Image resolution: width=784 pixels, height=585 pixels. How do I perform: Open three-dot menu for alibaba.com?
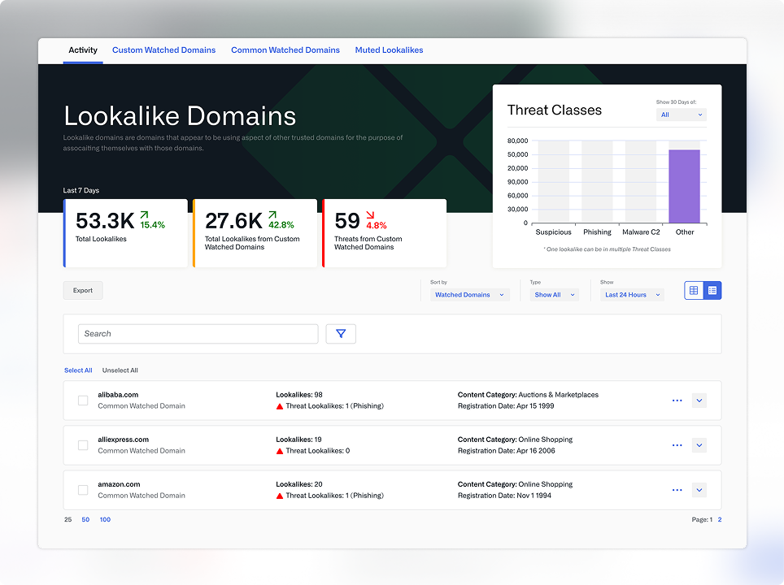point(677,401)
